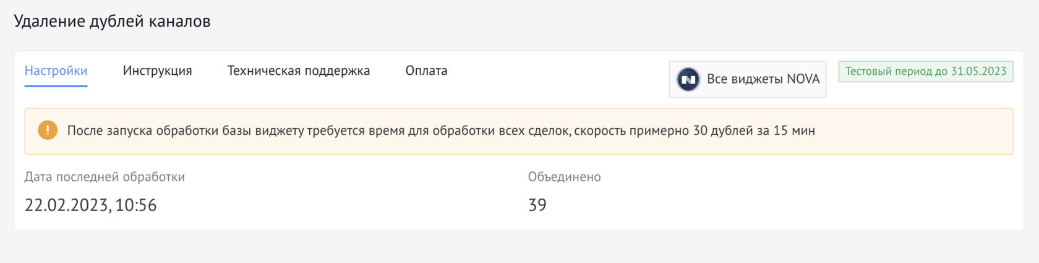Click the orange exclamation warning icon
Image resolution: width=1039 pixels, height=263 pixels.
tap(48, 131)
